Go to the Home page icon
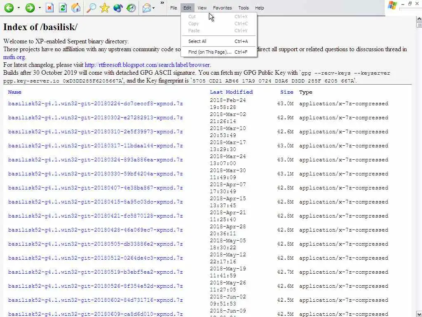The width and height of the screenshot is (422, 317). [76, 8]
